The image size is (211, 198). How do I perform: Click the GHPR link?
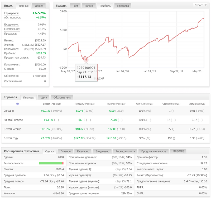(140, 194)
